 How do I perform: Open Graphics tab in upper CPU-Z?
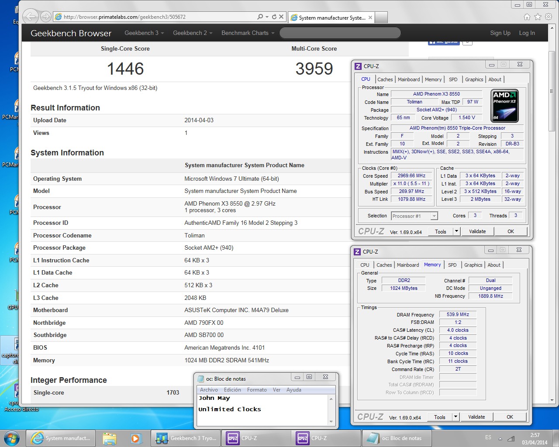[474, 79]
